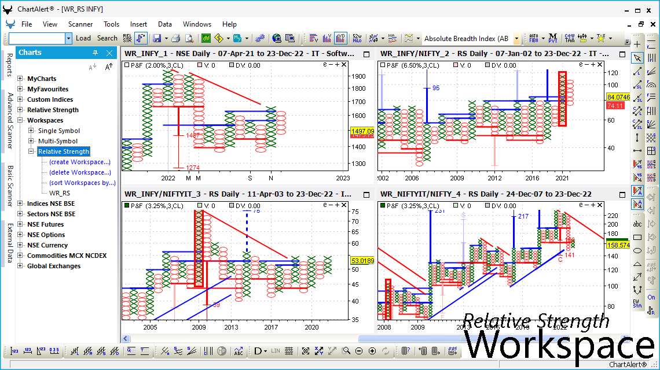Click the M PVT pivot icon
This screenshot has width=660, height=370.
[553, 38]
